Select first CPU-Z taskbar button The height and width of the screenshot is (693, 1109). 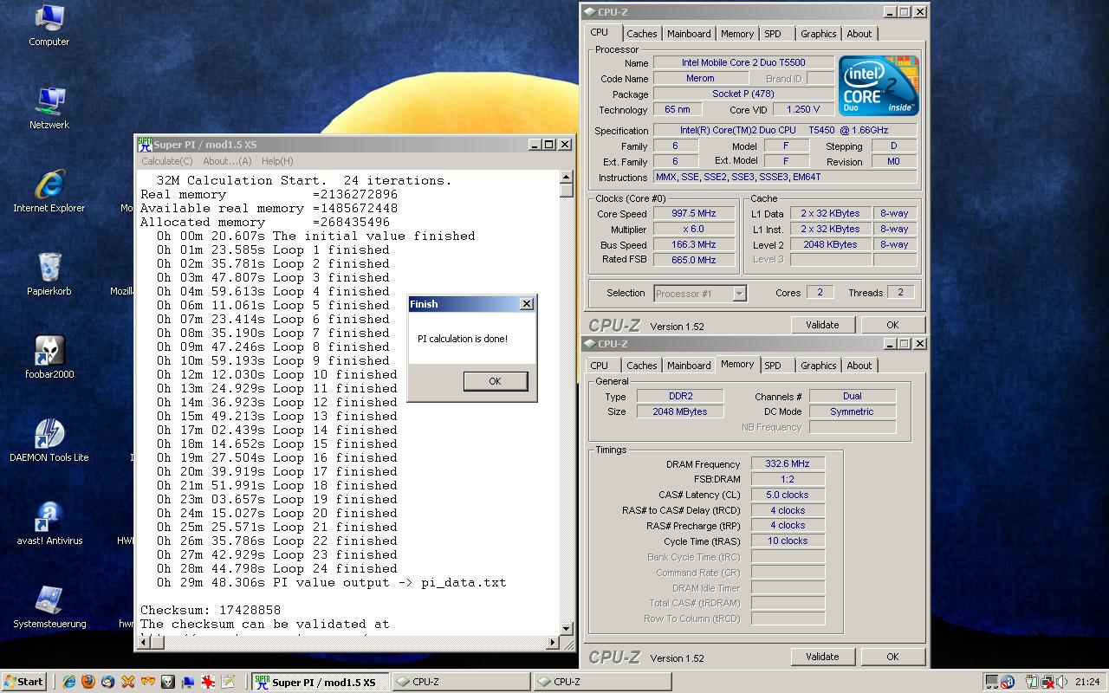pos(461,682)
